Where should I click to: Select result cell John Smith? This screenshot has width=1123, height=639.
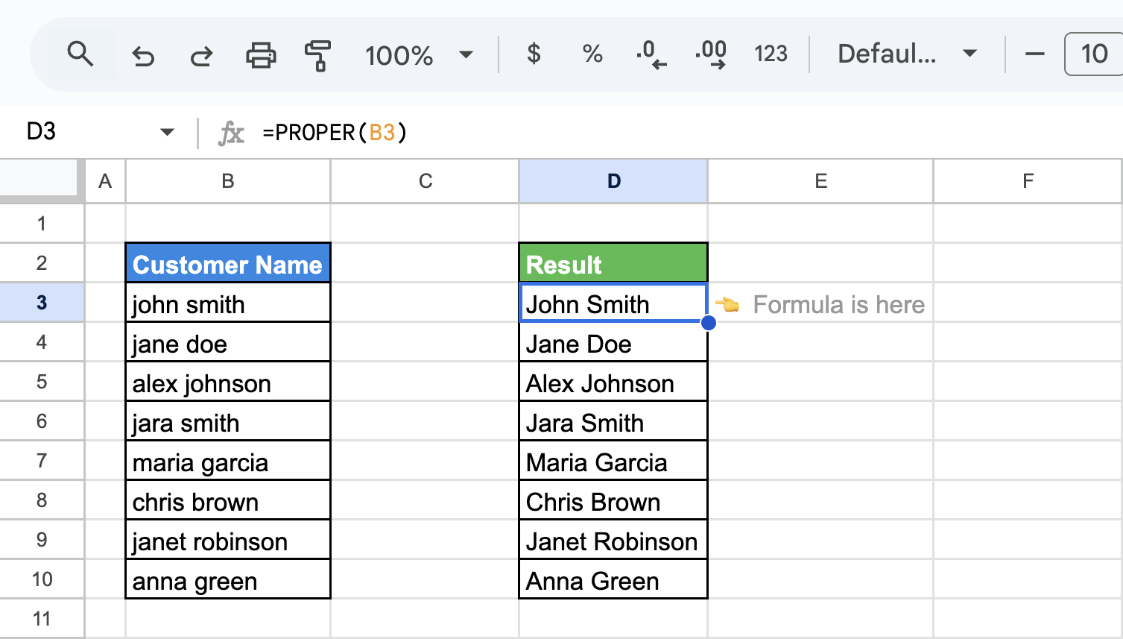pyautogui.click(x=613, y=302)
